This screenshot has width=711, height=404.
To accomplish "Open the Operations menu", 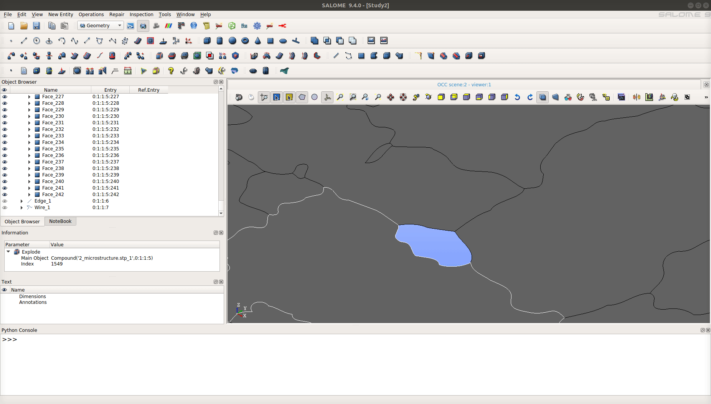I will pos(91,15).
